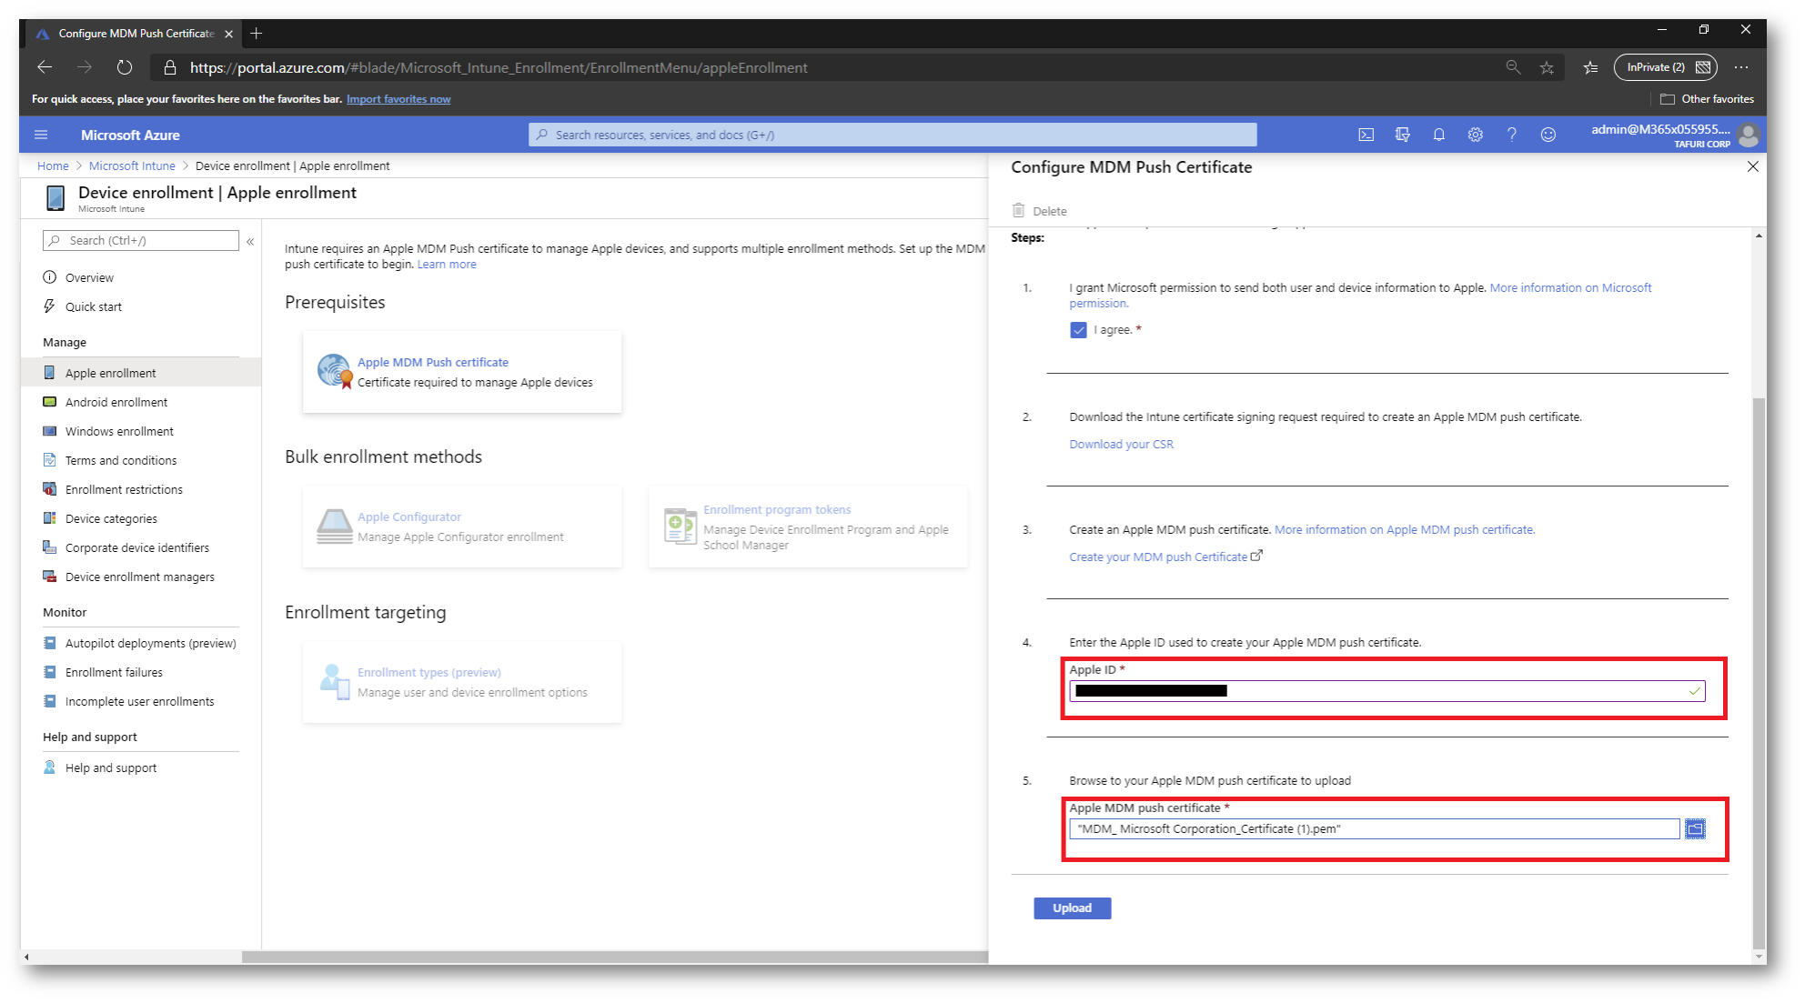
Task: Open Apple Configurator card
Action: (462, 527)
